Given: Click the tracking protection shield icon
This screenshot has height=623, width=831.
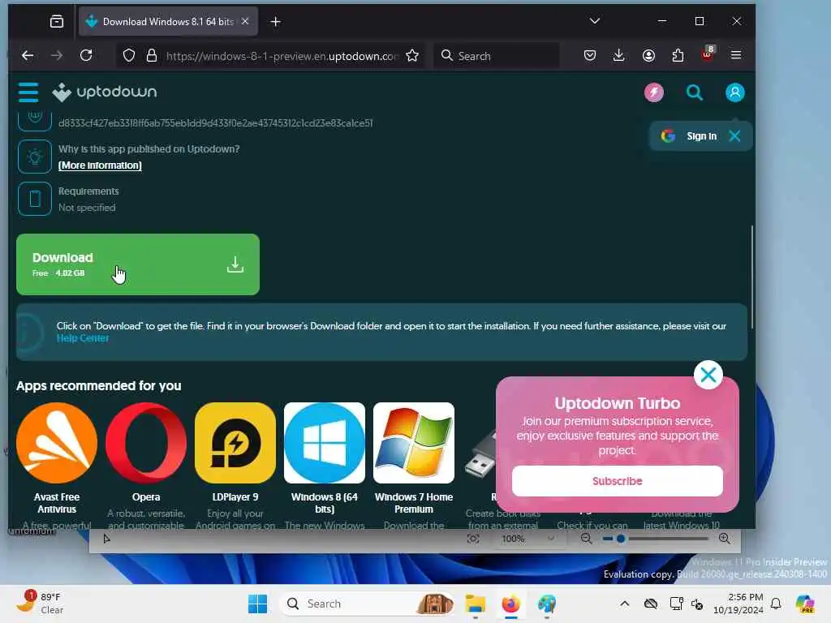Looking at the screenshot, I should coord(129,56).
